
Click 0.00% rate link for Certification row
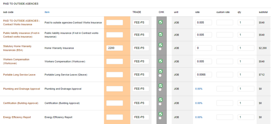199,103
